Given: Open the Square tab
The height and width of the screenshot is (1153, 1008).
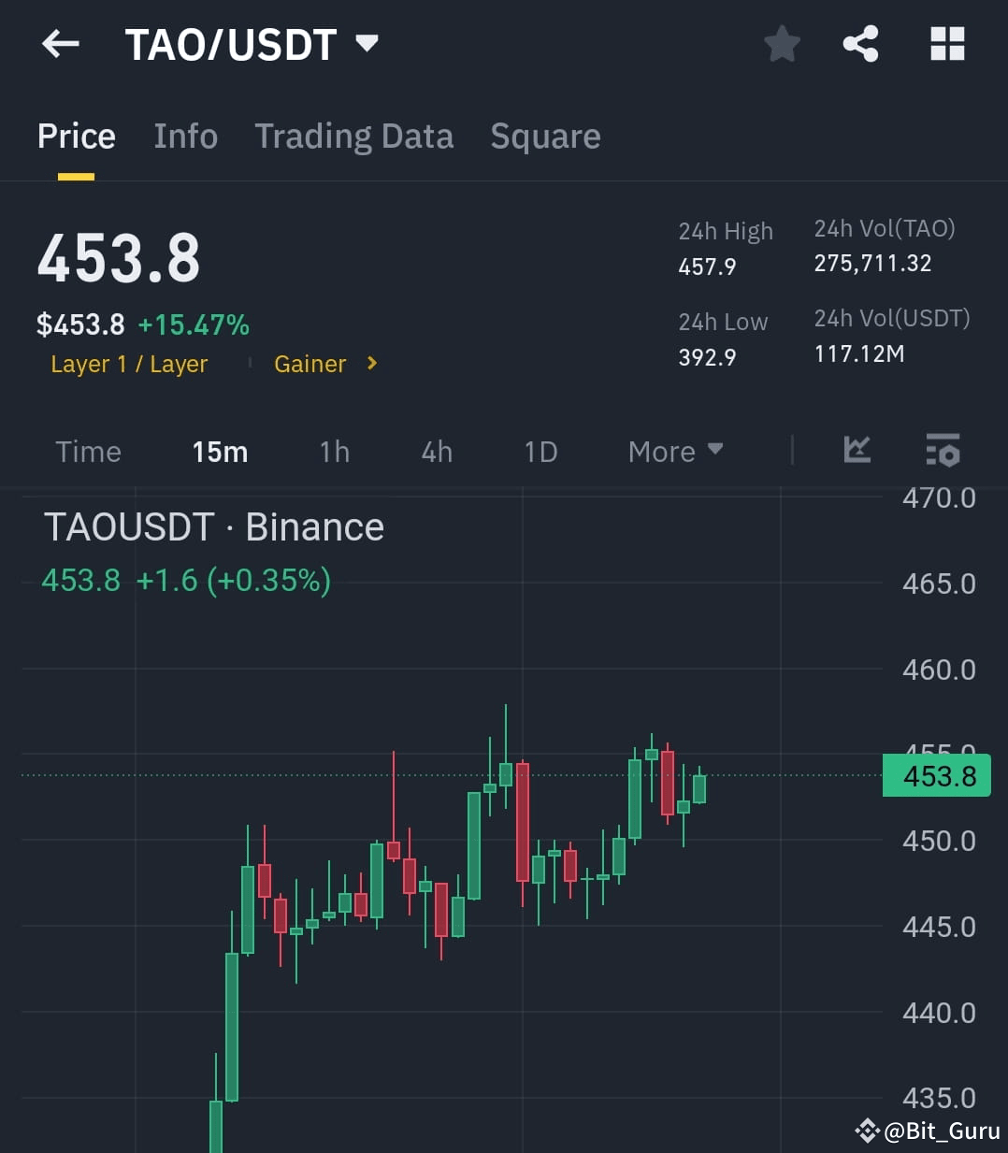Looking at the screenshot, I should click(x=545, y=136).
